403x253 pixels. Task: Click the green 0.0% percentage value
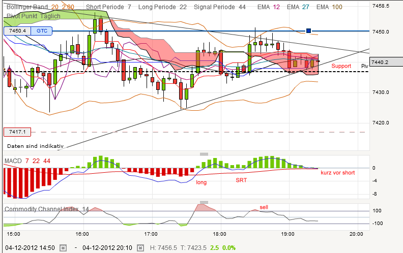(x=229, y=248)
